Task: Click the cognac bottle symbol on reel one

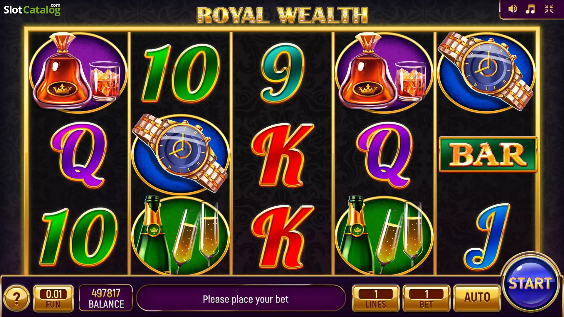Action: pyautogui.click(x=78, y=72)
